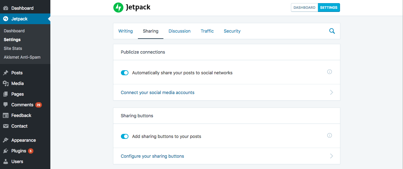Select the Sharing tab
This screenshot has width=403, height=169.
coord(150,31)
